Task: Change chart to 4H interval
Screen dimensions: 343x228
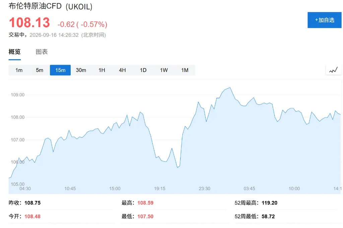Action: 122,70
